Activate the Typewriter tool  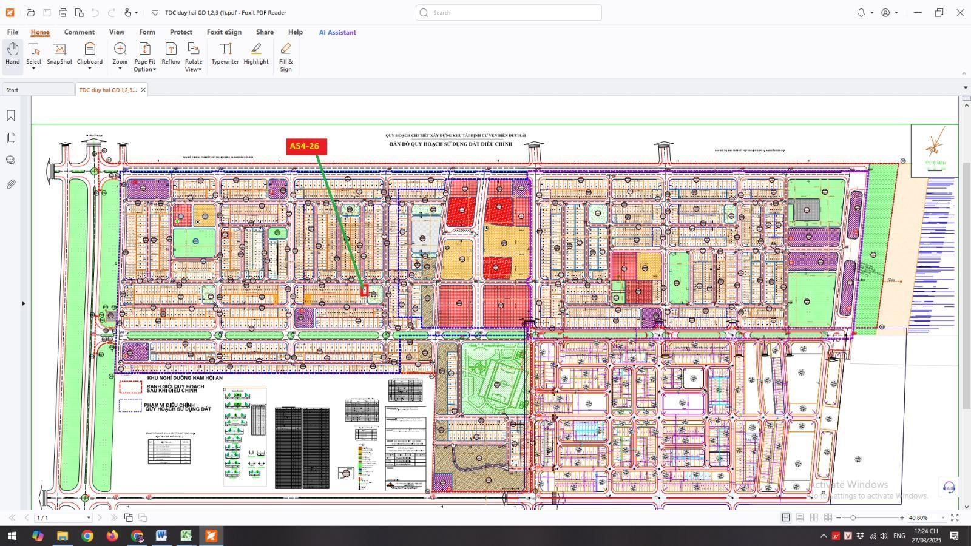[x=225, y=49]
